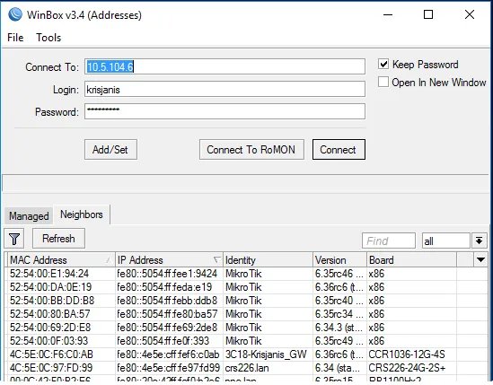This screenshot has width=493, height=385.
Task: Click IP address fe80::4e5e:cff:fef6:c0ab
Action: coord(168,354)
